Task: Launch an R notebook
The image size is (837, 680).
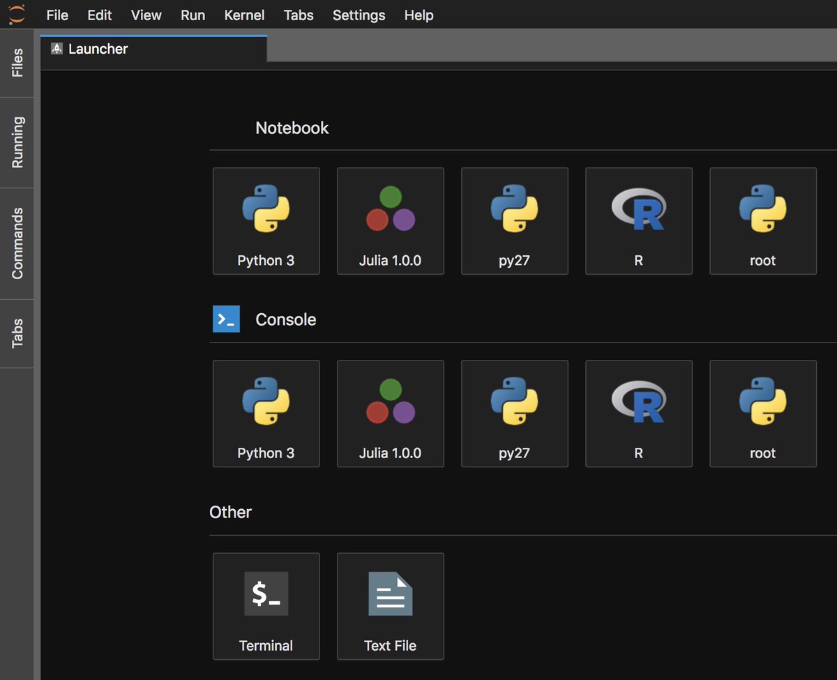Action: point(638,221)
